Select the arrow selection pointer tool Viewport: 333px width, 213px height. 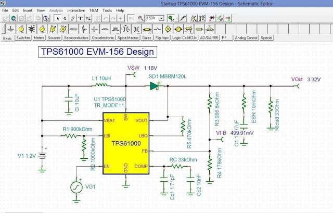point(57,19)
